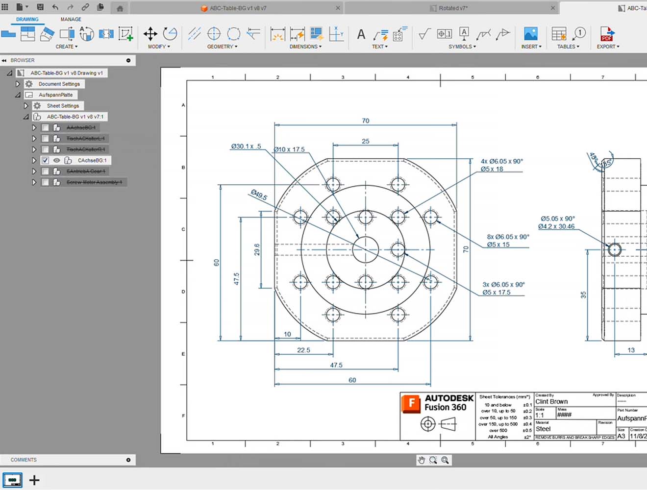Uncheck the CAchseBG:1 checkbox
The height and width of the screenshot is (490, 647).
(x=46, y=160)
